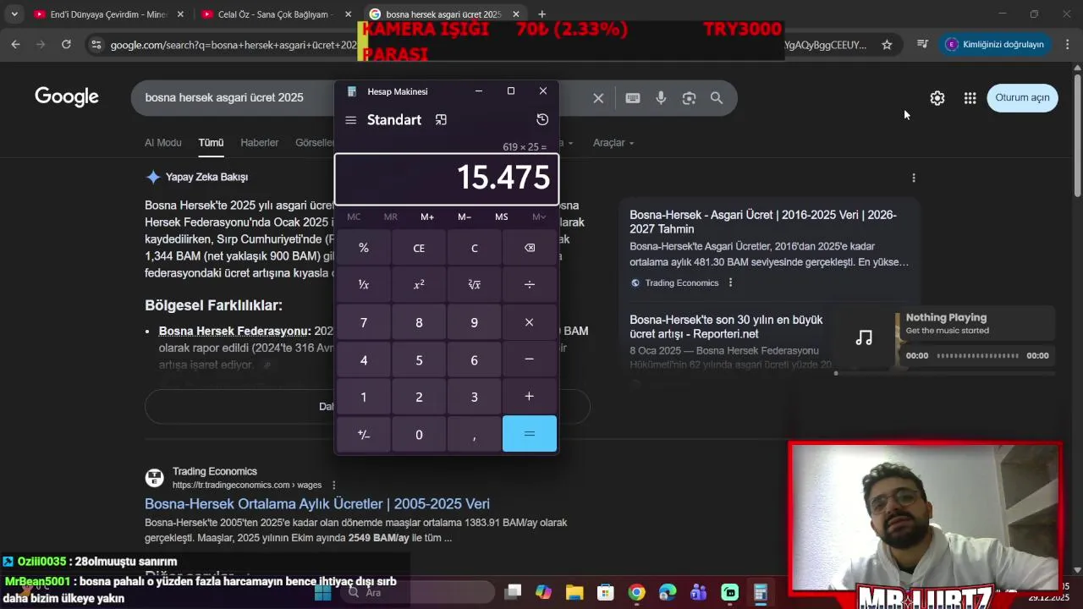Switch to End'i Dünyaya Çevirdim tab
Screen dimensions: 1083x609
107,14
